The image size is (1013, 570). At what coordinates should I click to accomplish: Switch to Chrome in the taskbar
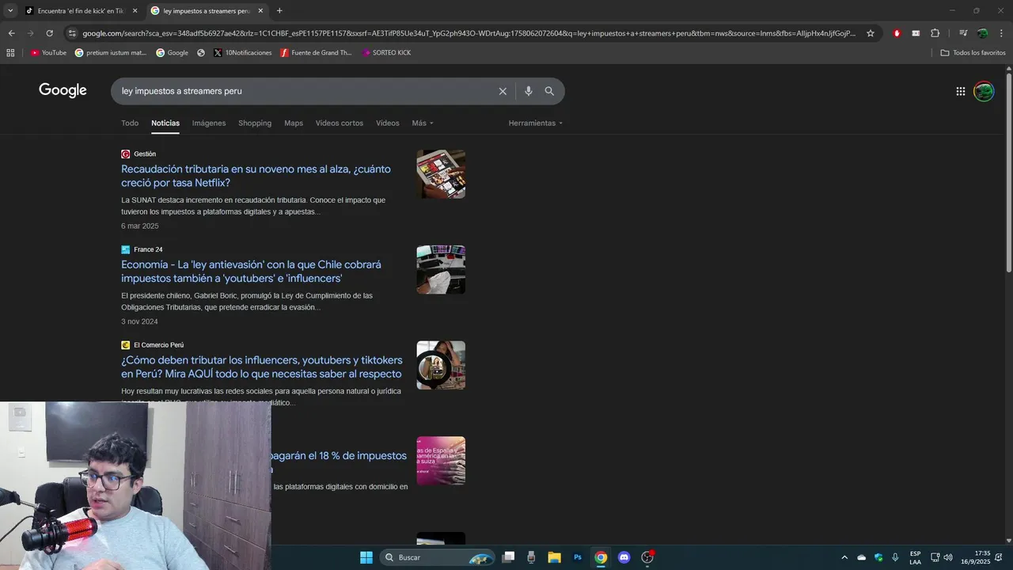pyautogui.click(x=601, y=557)
